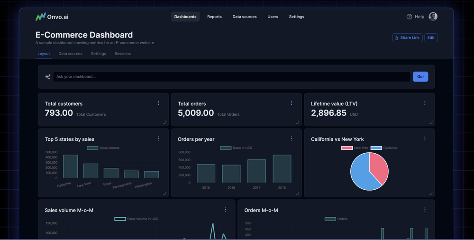Click the Share Link button
Screen dimensions: 474x240
point(407,37)
